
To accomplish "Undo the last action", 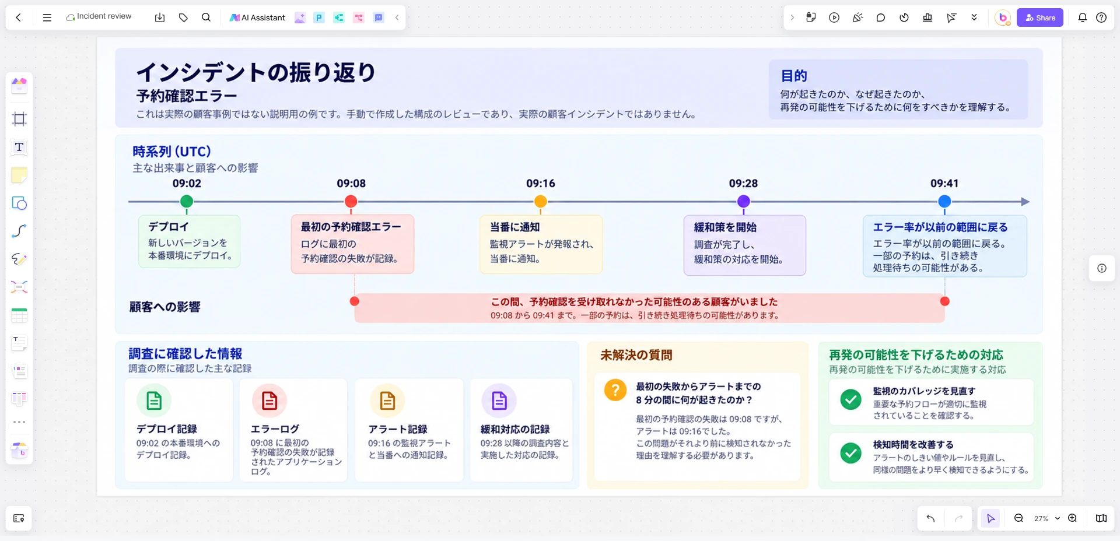I will pyautogui.click(x=930, y=518).
